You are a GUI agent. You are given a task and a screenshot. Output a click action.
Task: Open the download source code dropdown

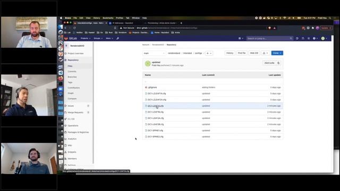pyautogui.click(x=266, y=53)
